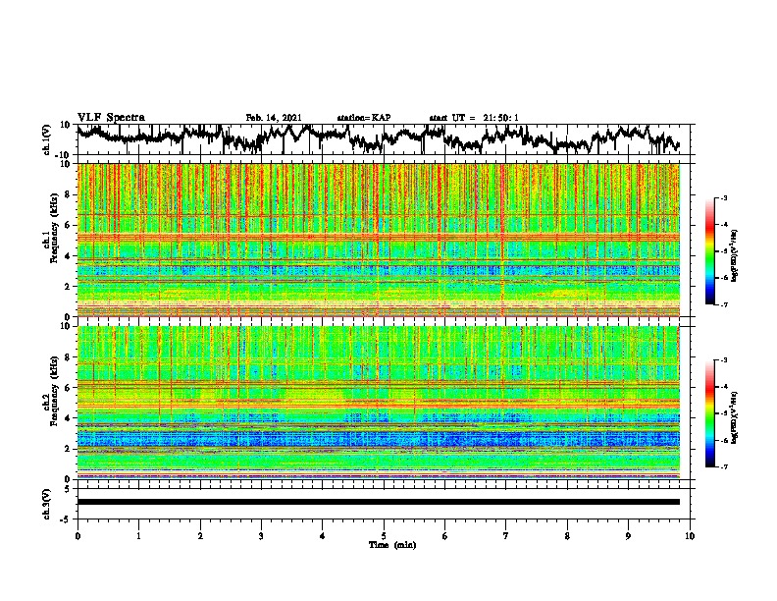Viewport: 777px width, 601px height.
Task: Click the '-7' label on ch.2 color bar
Action: pyautogui.click(x=723, y=466)
